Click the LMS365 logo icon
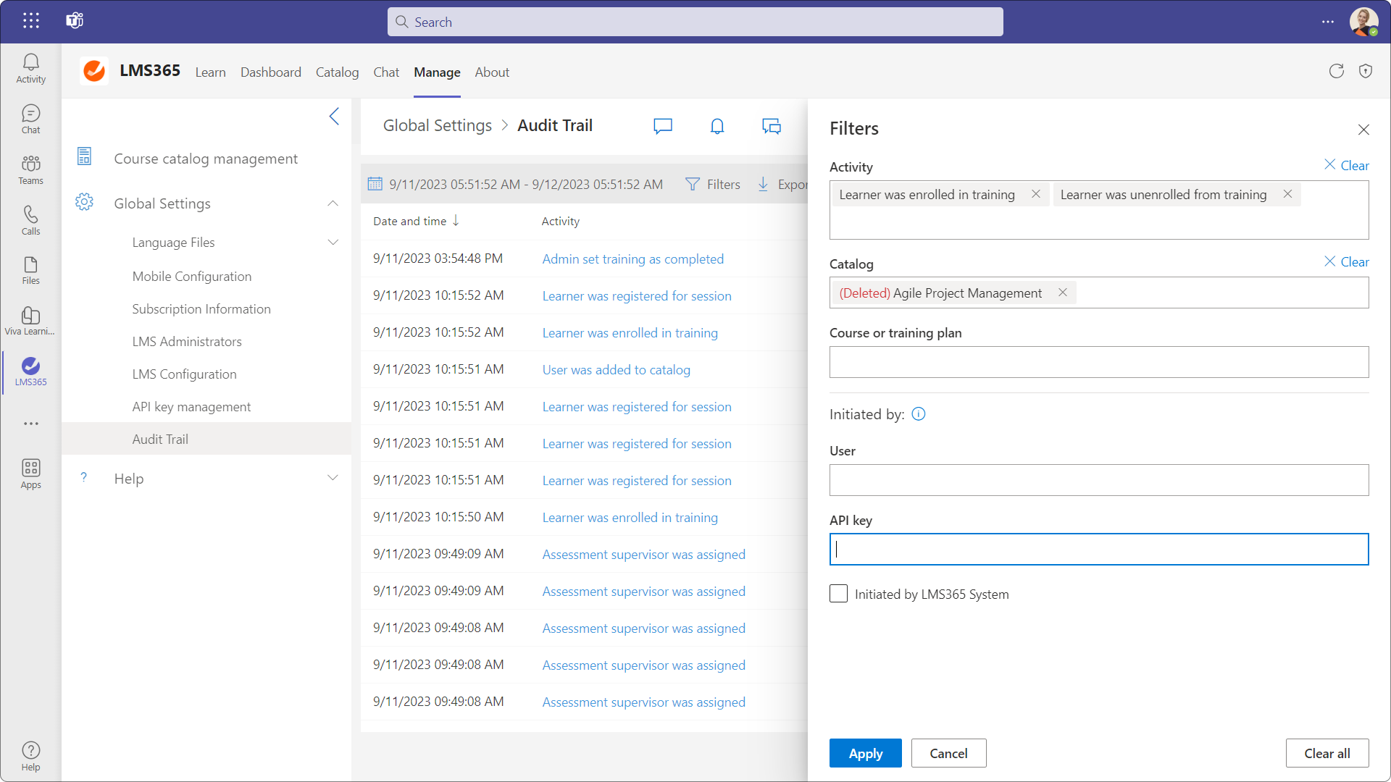 pos(94,71)
